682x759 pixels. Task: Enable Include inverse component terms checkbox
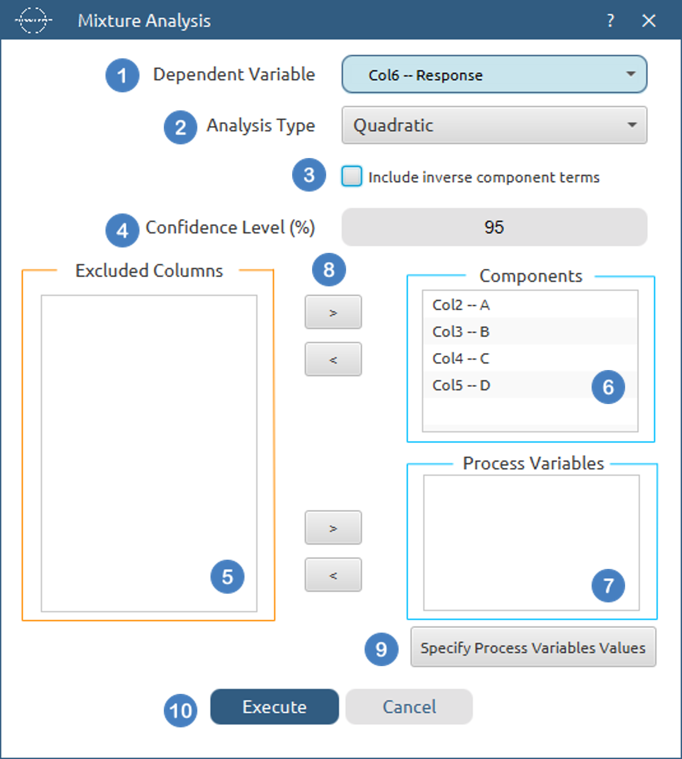[x=351, y=177]
